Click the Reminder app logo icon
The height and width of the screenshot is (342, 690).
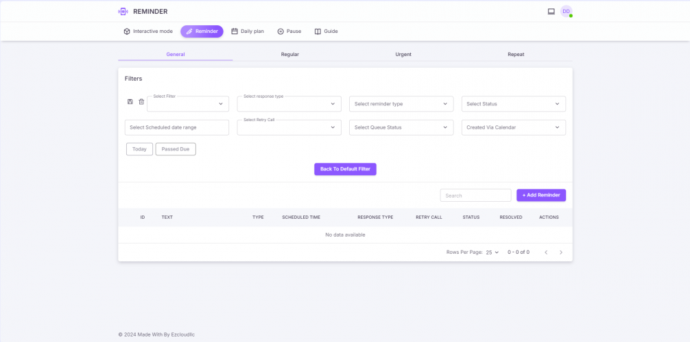[123, 12]
